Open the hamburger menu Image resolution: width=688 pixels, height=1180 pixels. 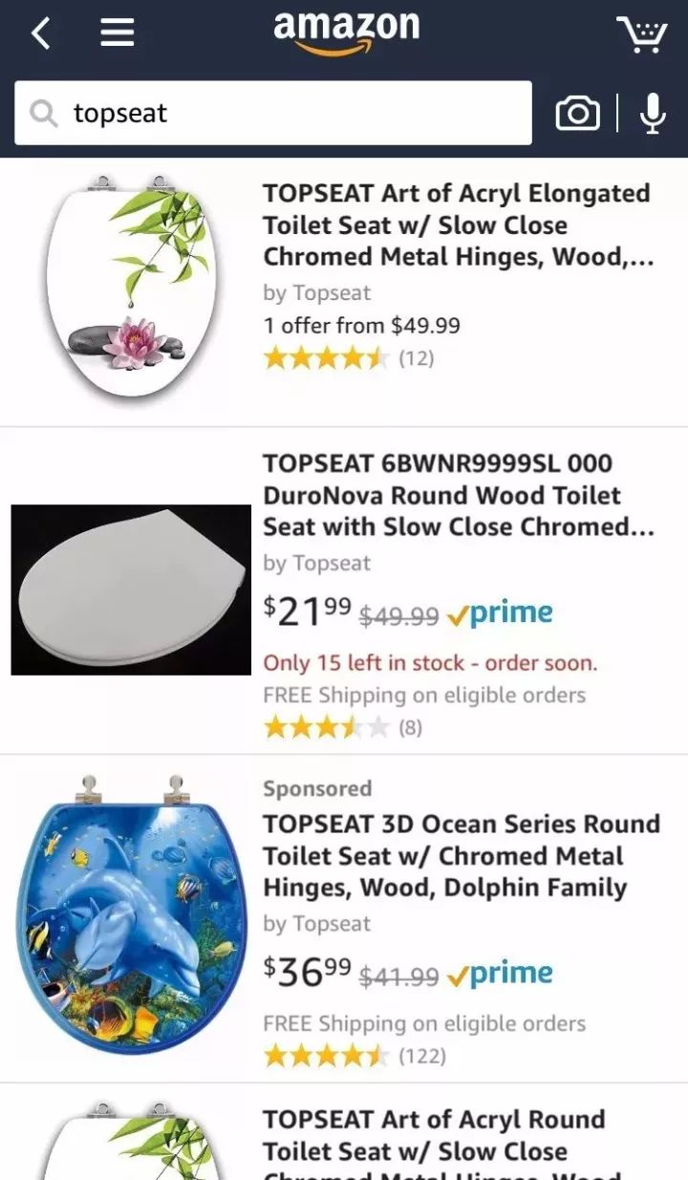click(117, 34)
